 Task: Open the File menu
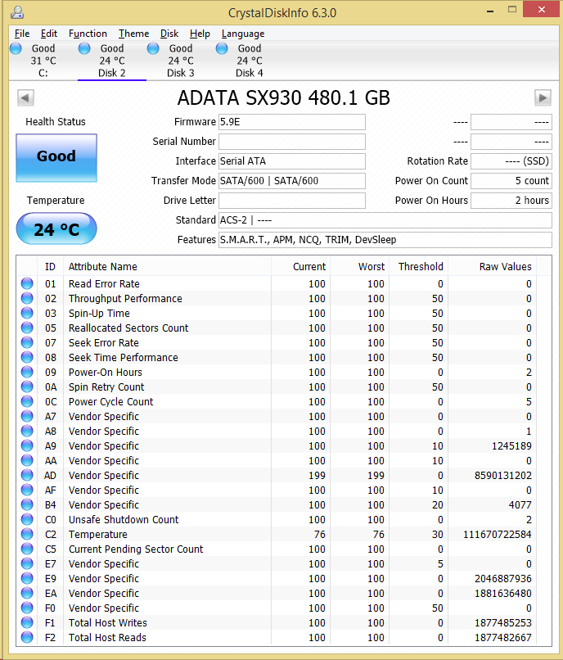click(x=22, y=34)
